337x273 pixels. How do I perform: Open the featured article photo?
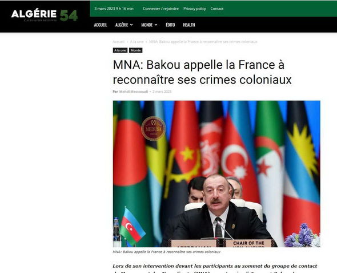[x=216, y=174]
